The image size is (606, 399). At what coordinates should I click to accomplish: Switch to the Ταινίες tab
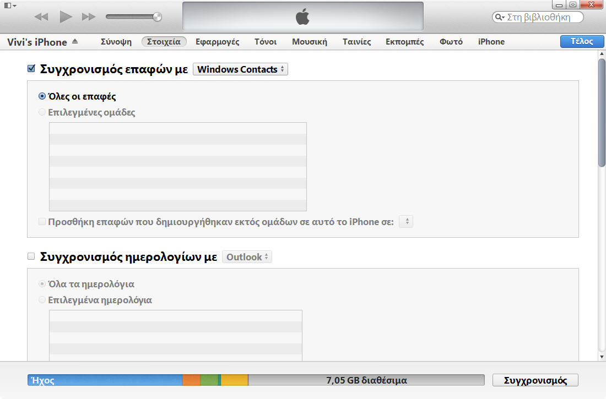tap(357, 42)
